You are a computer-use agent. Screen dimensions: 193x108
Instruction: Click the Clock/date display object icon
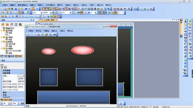[x=190, y=33]
